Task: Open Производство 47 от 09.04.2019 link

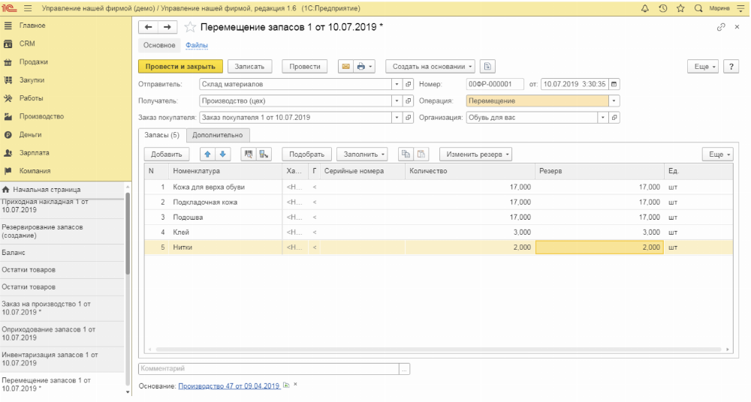Action: click(x=229, y=385)
